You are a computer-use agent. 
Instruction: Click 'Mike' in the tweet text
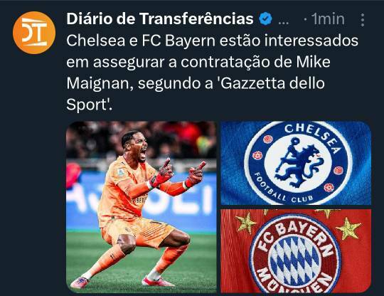pyautogui.click(x=313, y=62)
